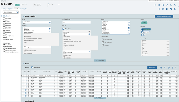The height and width of the screenshot is (102, 179).
Task: Open the Ship To Attn None Selected dropdown
Action: pos(89,52)
